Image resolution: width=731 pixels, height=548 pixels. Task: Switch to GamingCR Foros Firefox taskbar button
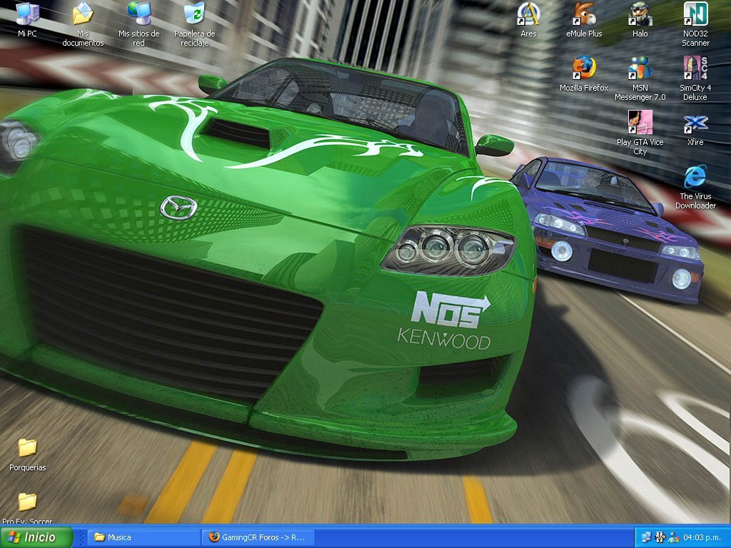[258, 537]
